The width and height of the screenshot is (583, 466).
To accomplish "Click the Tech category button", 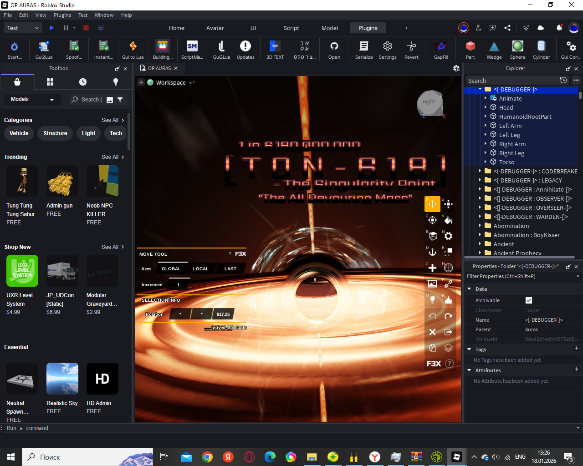I will [116, 133].
